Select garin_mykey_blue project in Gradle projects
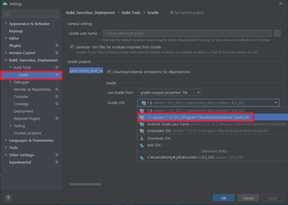The width and height of the screenshot is (288, 205). click(86, 71)
